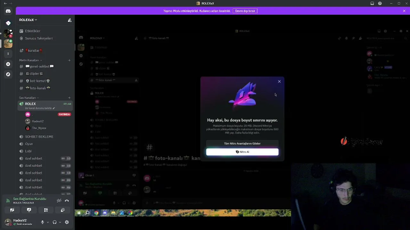
Task: Open microphone input options arrow
Action: click(48, 222)
